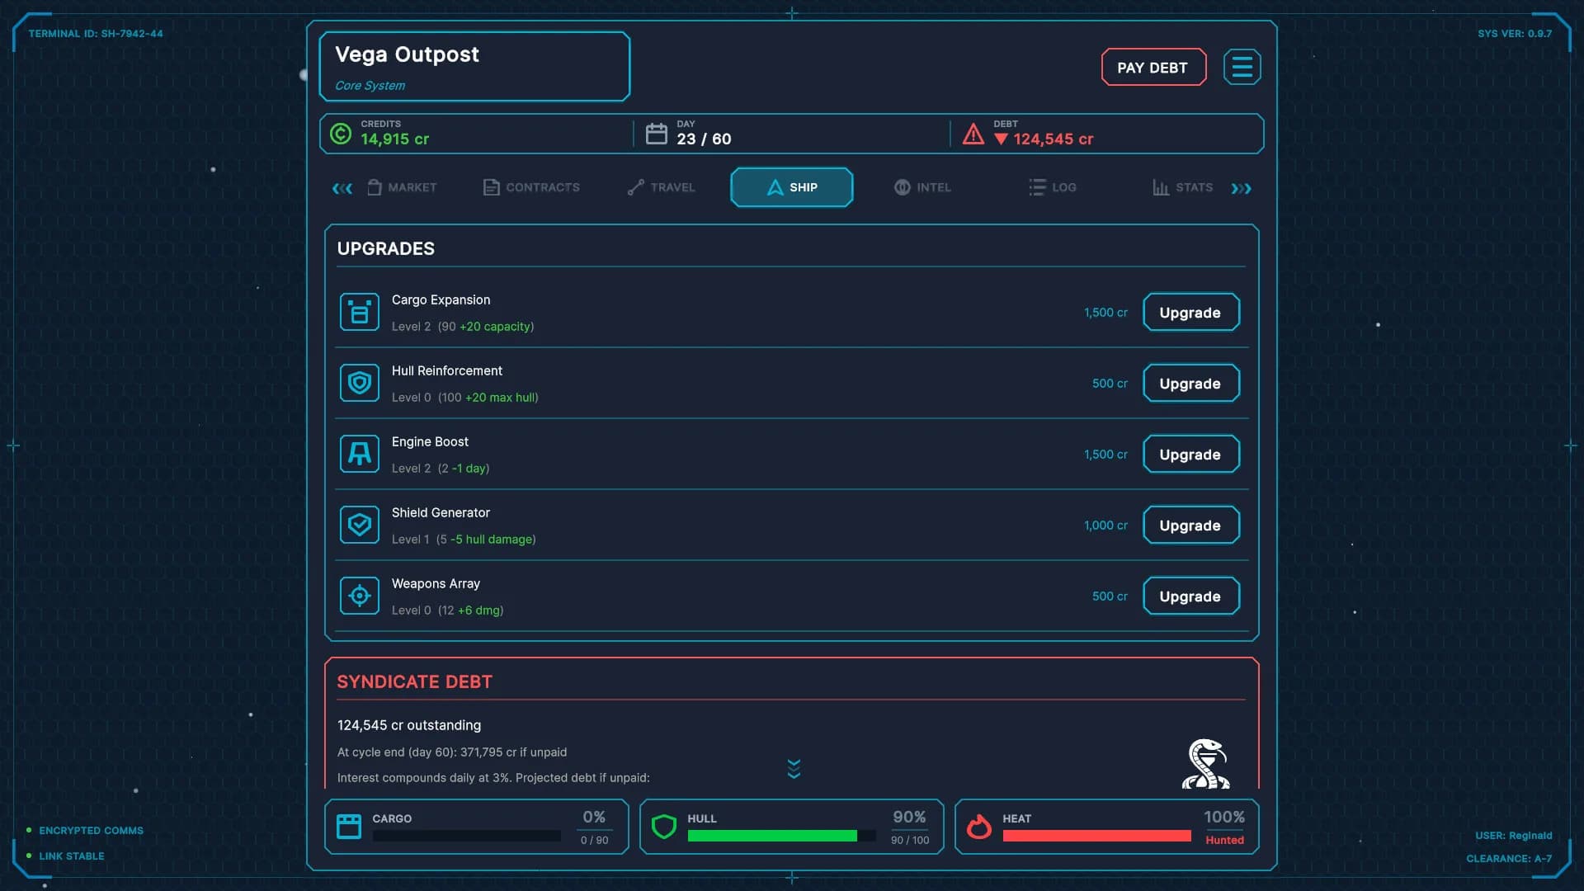The image size is (1584, 891).
Task: Open the Intel tab
Action: [x=922, y=188]
